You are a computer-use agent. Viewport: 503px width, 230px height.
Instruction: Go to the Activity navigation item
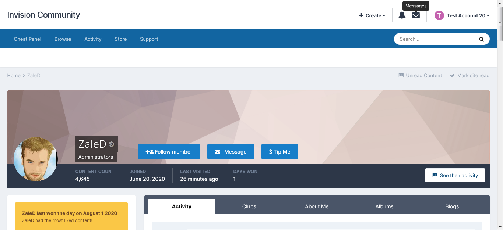click(93, 39)
